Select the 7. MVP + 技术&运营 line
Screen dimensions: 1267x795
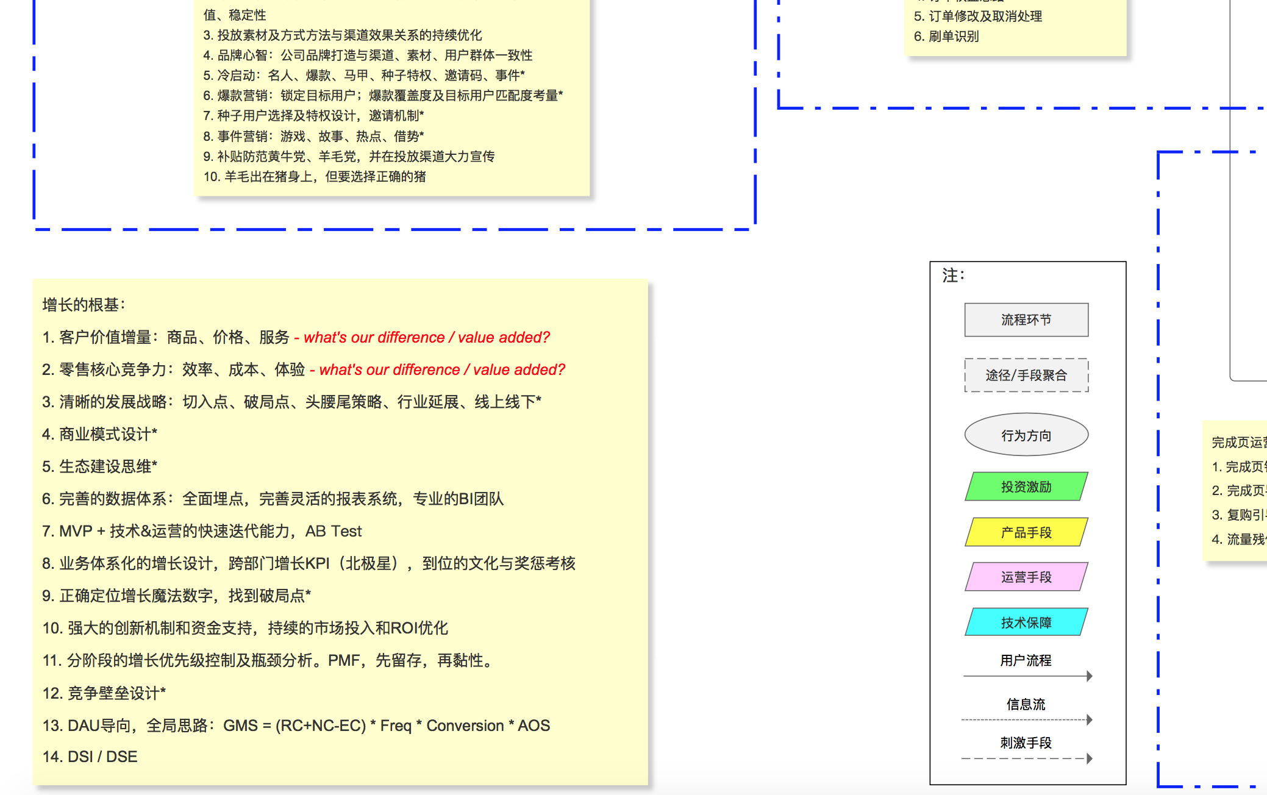click(201, 531)
